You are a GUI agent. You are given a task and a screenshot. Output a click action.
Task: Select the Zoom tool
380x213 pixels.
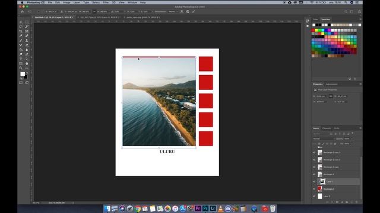pos(21,68)
